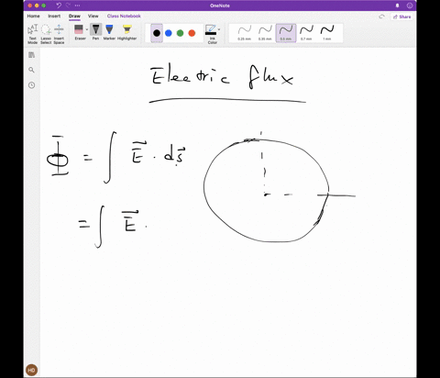440x378 pixels.
Task: Open the feedback smiley icon
Action: point(410,6)
